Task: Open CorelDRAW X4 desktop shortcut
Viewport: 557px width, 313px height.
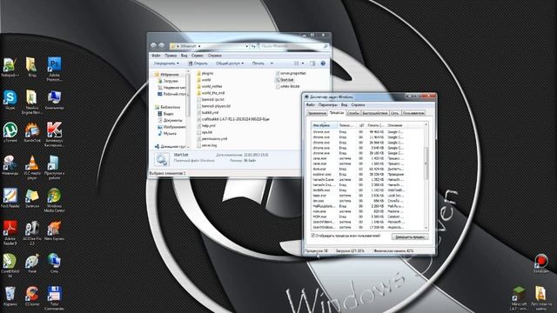Action: 10,265
